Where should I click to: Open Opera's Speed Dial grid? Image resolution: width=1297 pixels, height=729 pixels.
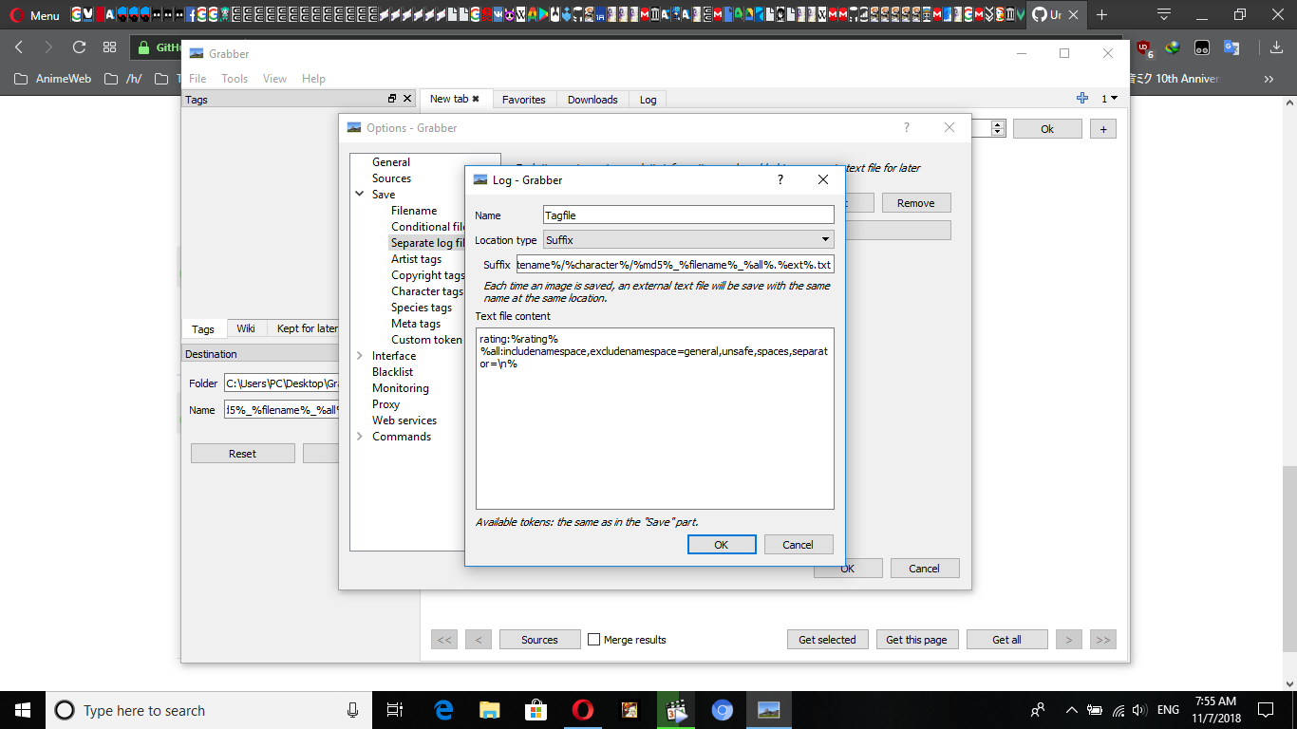(109, 47)
